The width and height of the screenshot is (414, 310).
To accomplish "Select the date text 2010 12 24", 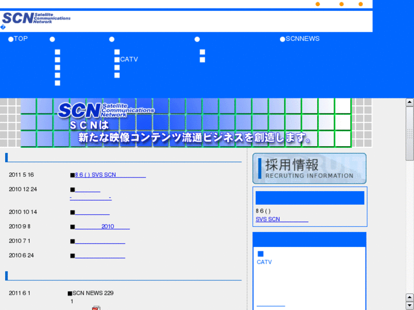I will pos(23,189).
